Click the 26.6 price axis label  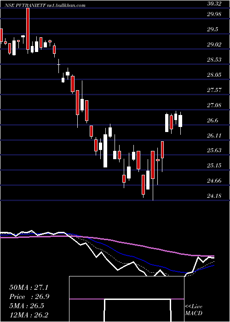pyautogui.click(x=213, y=121)
